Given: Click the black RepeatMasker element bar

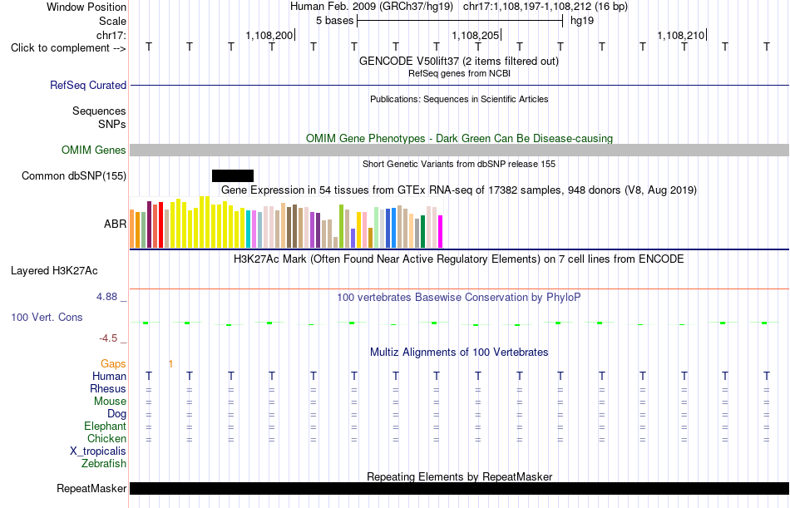Looking at the screenshot, I should pyautogui.click(x=460, y=488).
